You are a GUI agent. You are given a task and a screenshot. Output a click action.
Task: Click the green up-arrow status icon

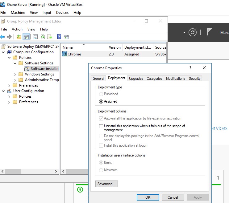(80, 189)
